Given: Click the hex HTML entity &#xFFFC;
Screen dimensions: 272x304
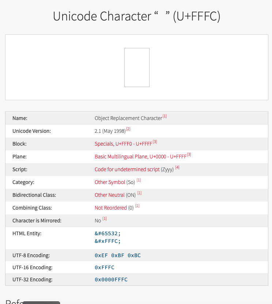Looking at the screenshot, I should pyautogui.click(x=107, y=241).
